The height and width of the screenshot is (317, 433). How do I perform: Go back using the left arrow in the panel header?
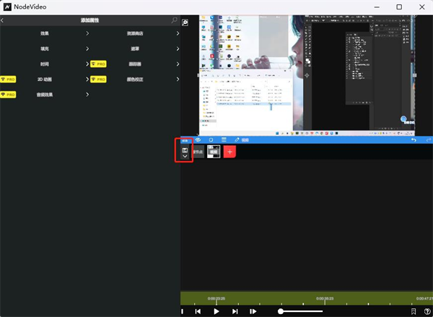click(x=3, y=21)
